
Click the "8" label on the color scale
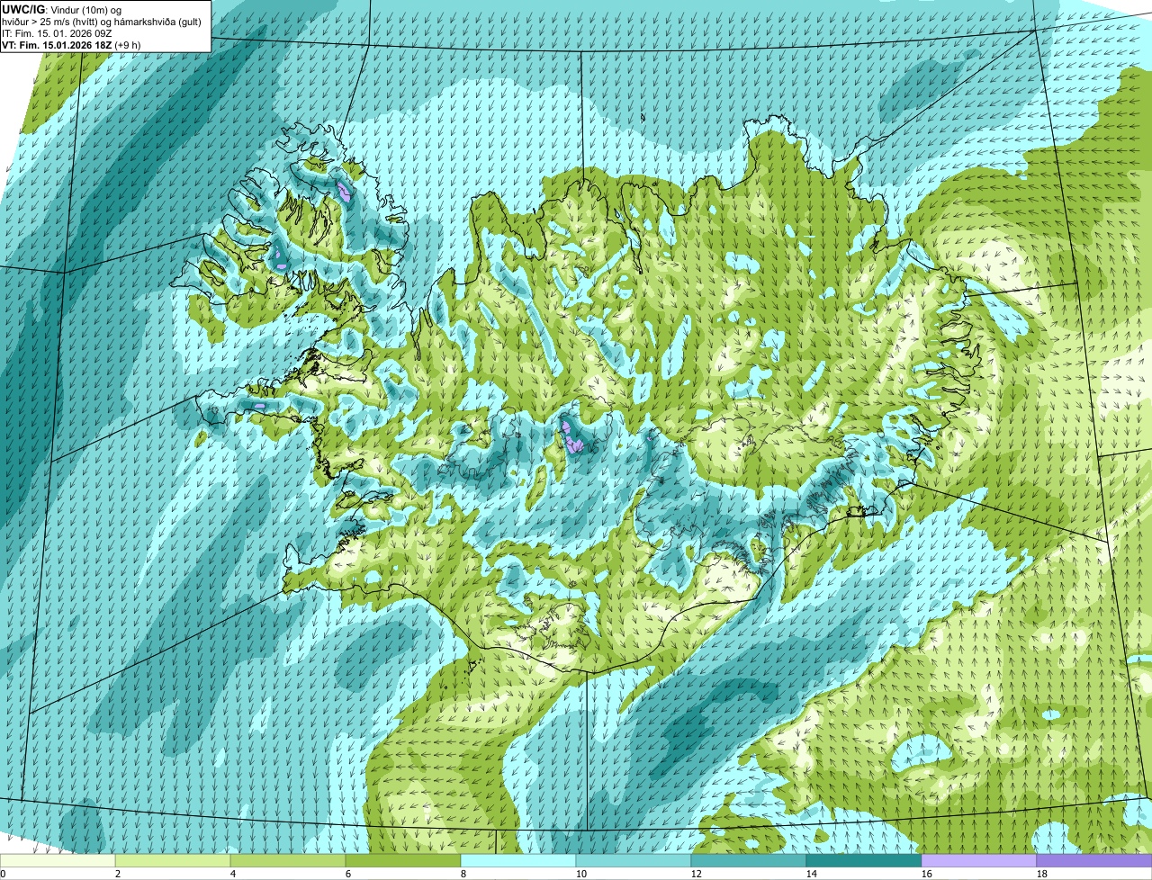(x=463, y=874)
